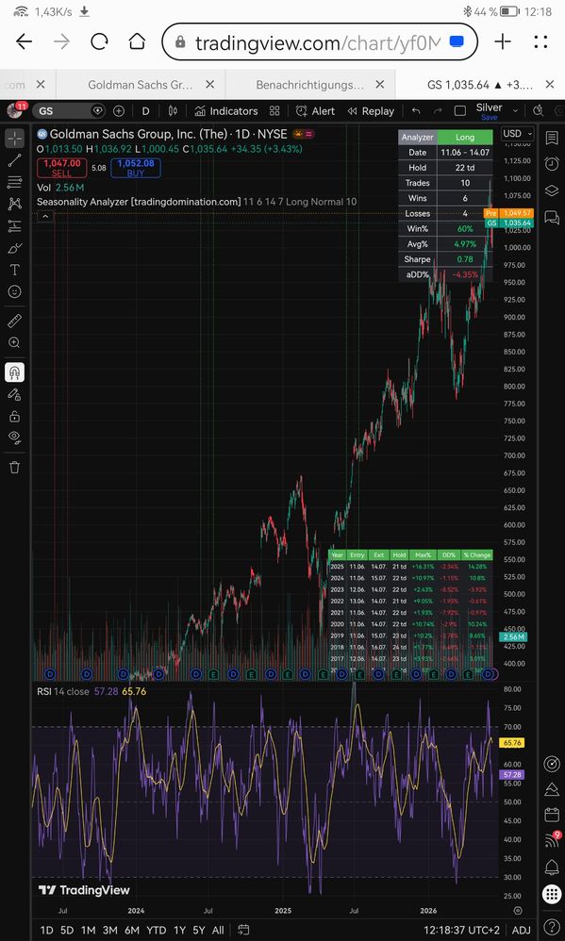The height and width of the screenshot is (941, 565).
Task: Open the Indicators dialog
Action: [x=225, y=111]
